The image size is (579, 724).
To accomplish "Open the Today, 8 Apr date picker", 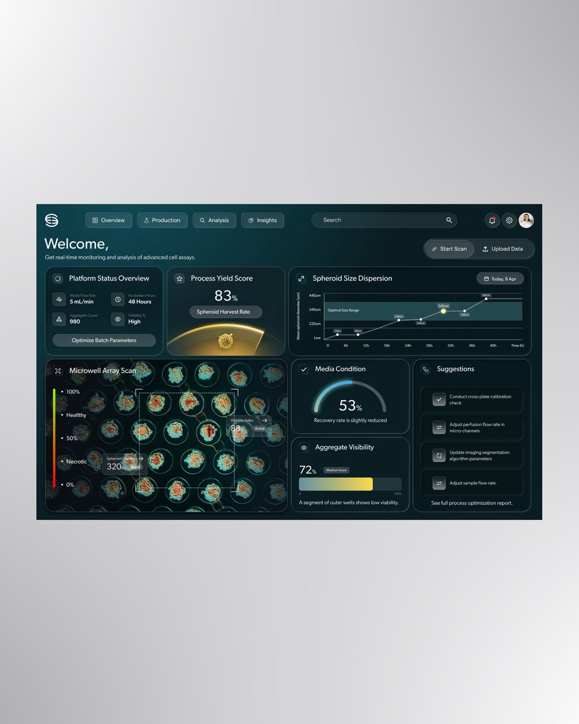I will (x=500, y=279).
